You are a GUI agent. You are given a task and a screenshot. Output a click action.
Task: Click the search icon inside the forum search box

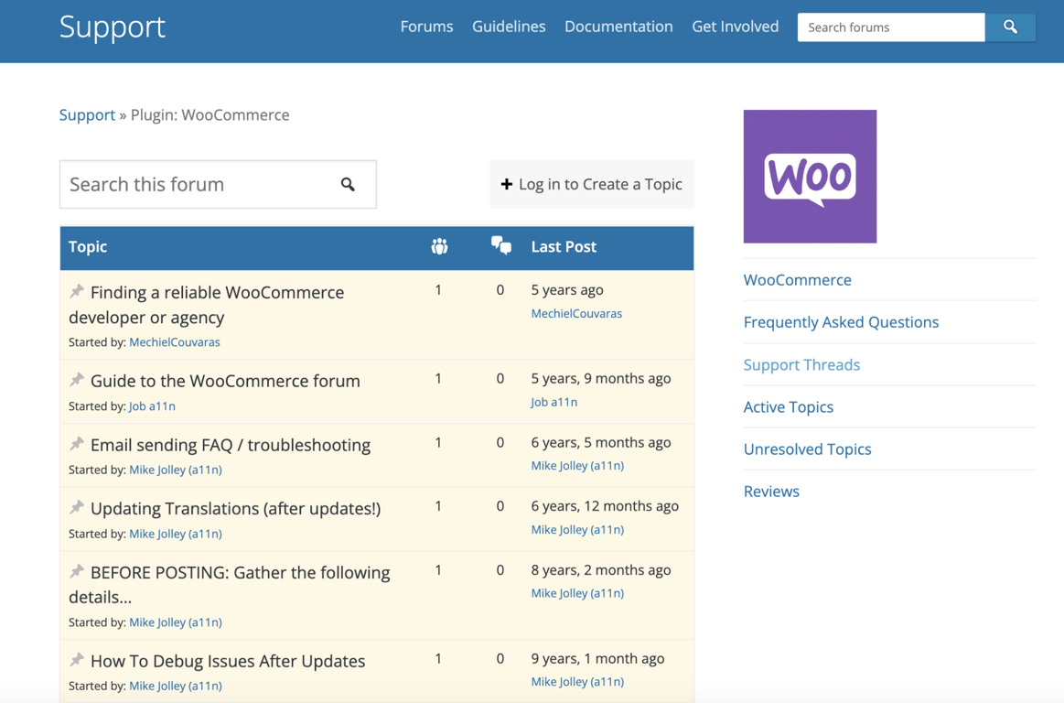[x=348, y=184]
